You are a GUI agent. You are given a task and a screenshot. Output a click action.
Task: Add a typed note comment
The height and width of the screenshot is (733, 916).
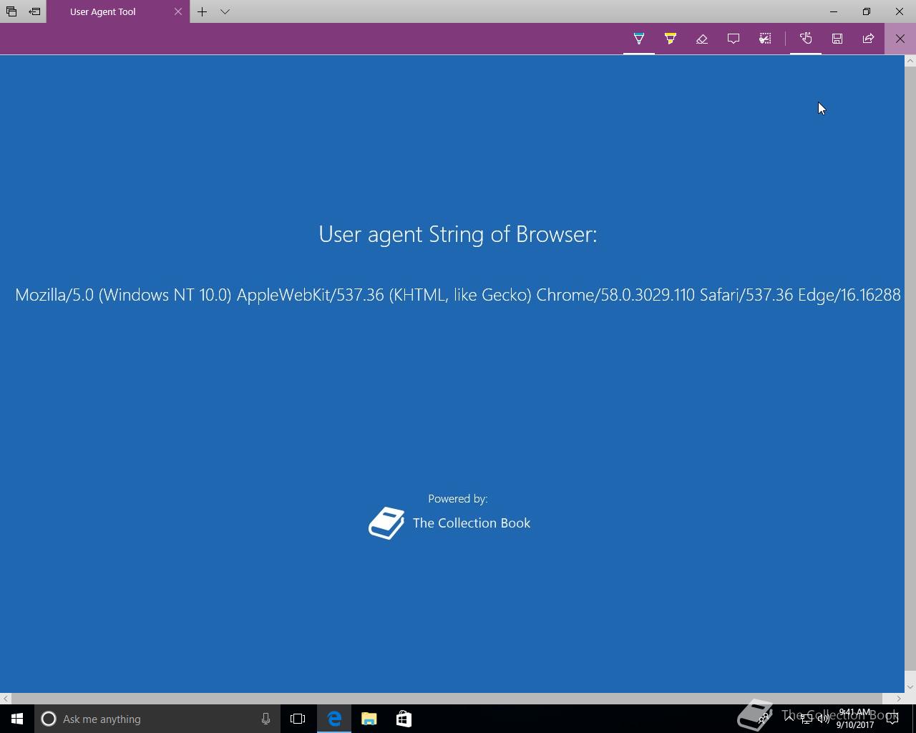coord(734,39)
